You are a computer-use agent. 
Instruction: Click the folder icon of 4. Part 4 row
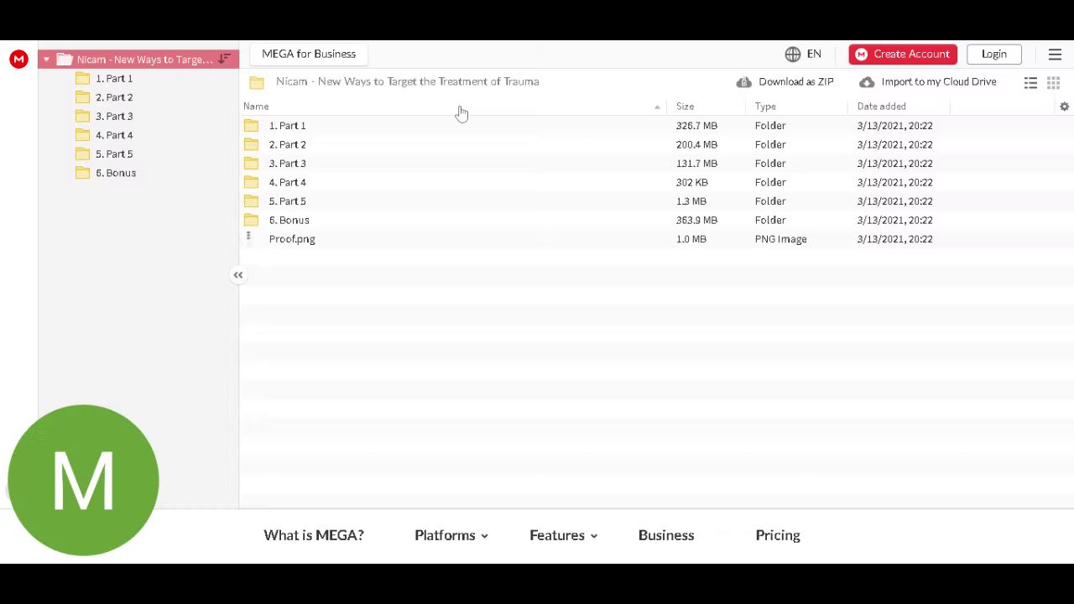point(251,182)
